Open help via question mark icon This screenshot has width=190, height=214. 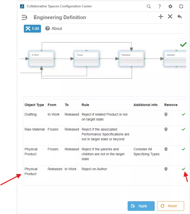[x=159, y=6]
